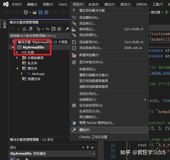Viewport: 170px width, 160px height.
Task: Open the pending changes filter dropdown arrow
Action: [x=43, y=29]
